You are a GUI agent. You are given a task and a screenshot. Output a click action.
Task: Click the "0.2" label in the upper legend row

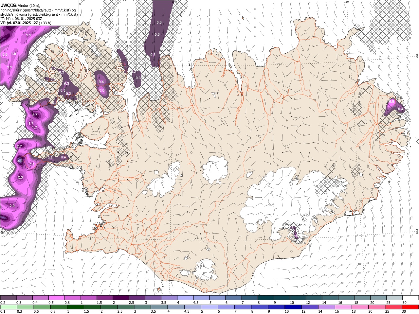coord(3,303)
